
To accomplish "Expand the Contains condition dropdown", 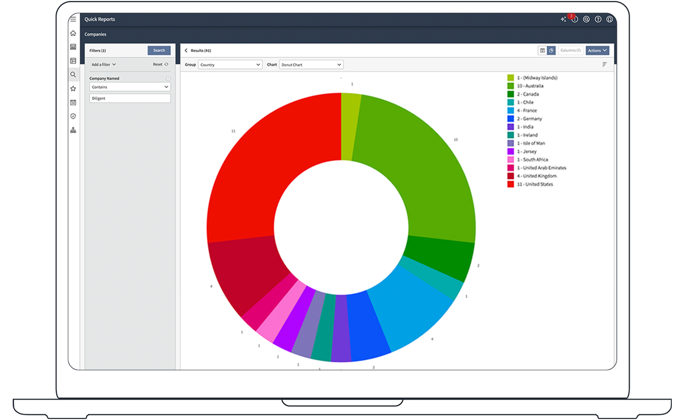I will [x=130, y=87].
